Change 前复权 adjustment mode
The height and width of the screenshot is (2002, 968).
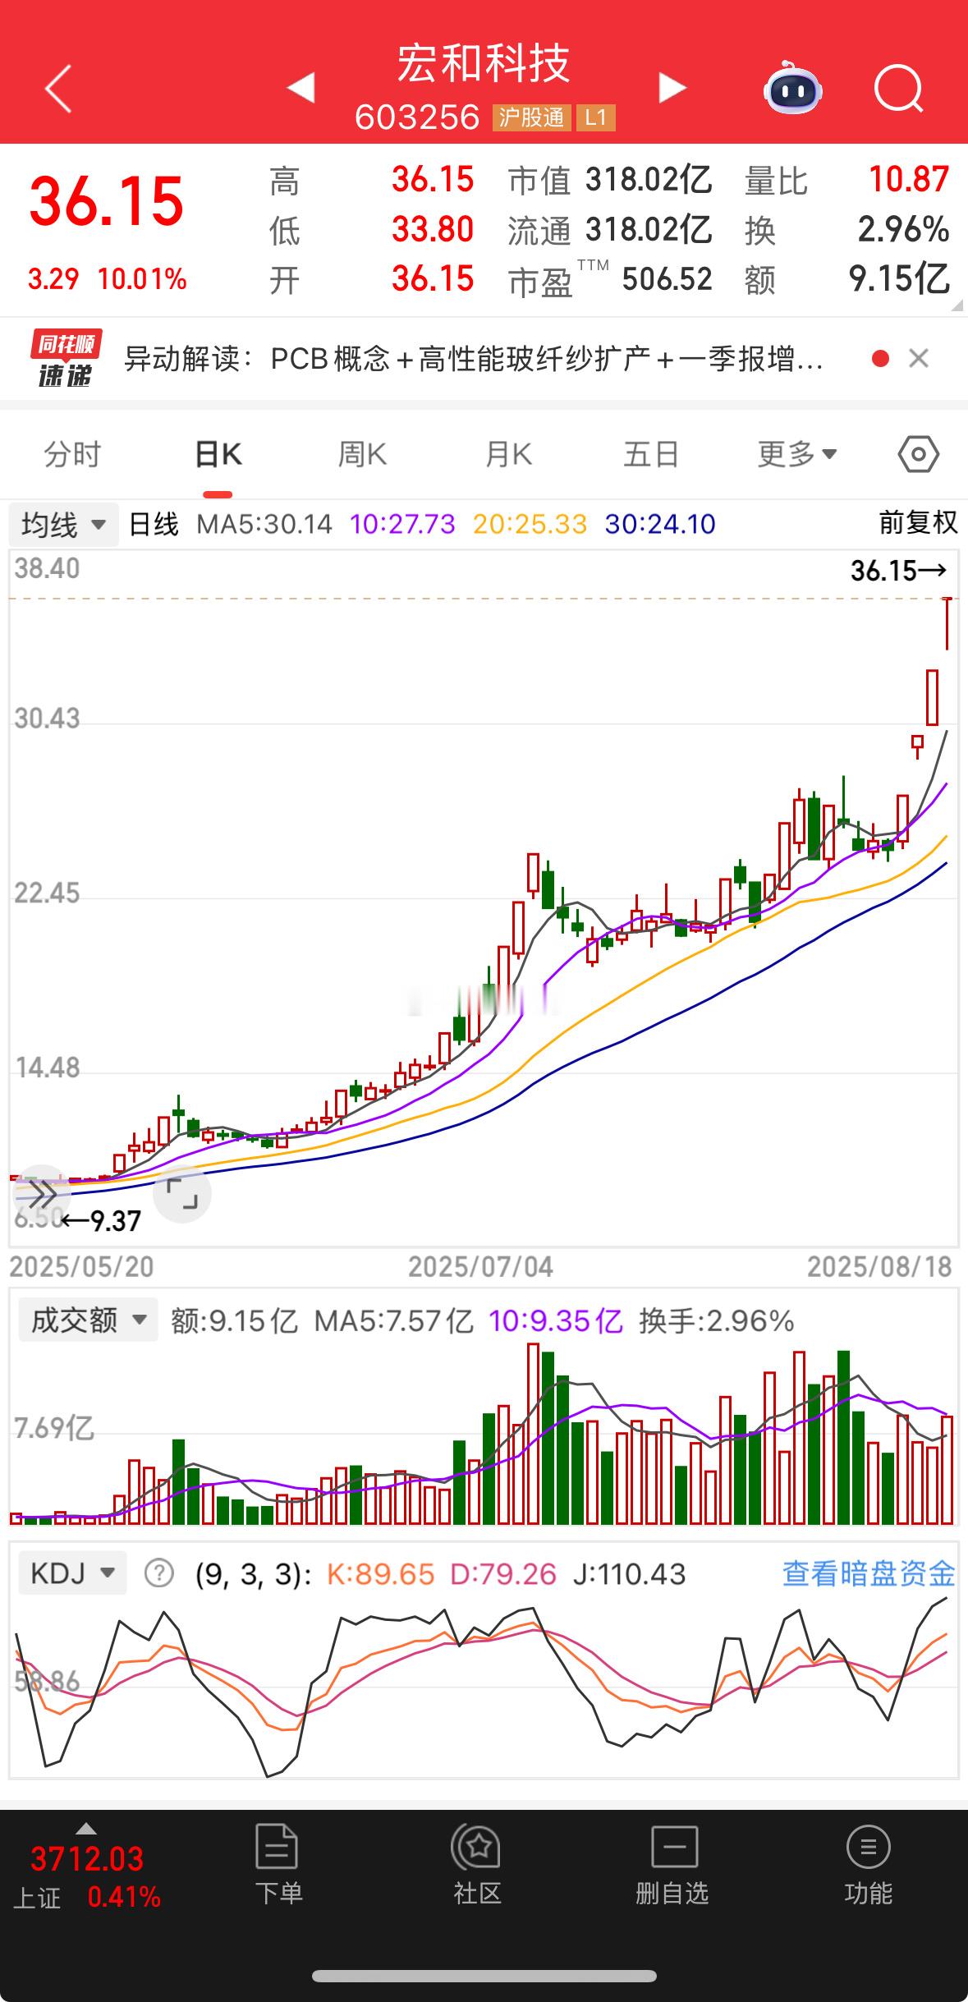coord(918,523)
